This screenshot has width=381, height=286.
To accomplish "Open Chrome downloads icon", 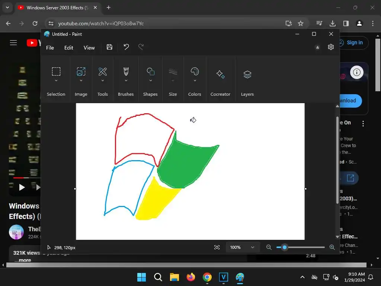I will click(332, 23).
